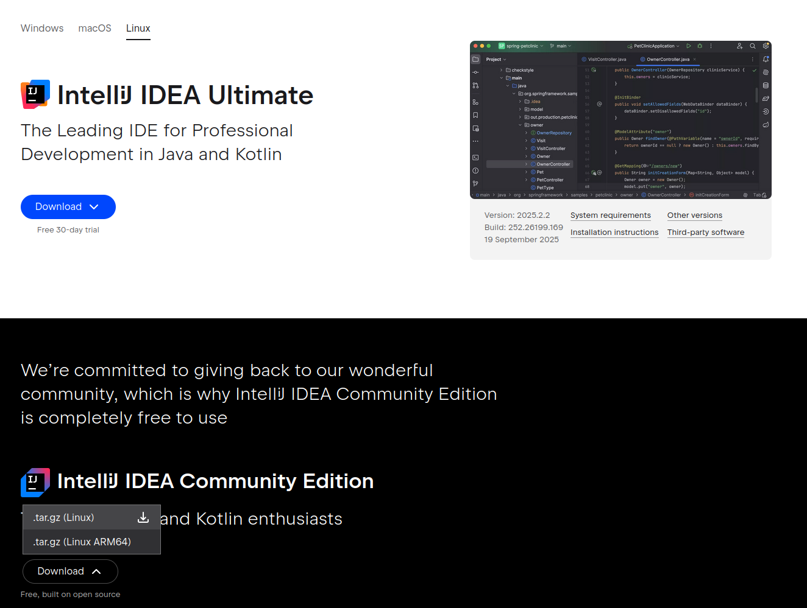This screenshot has width=807, height=608.
Task: Open the AI Assistant sidebar icon
Action: click(766, 72)
